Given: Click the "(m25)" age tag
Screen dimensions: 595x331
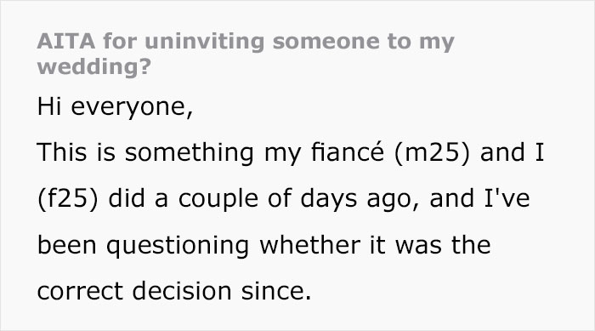Looking at the screenshot, I should [x=432, y=153].
